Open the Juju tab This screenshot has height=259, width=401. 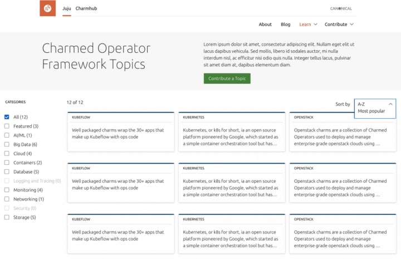tap(67, 8)
